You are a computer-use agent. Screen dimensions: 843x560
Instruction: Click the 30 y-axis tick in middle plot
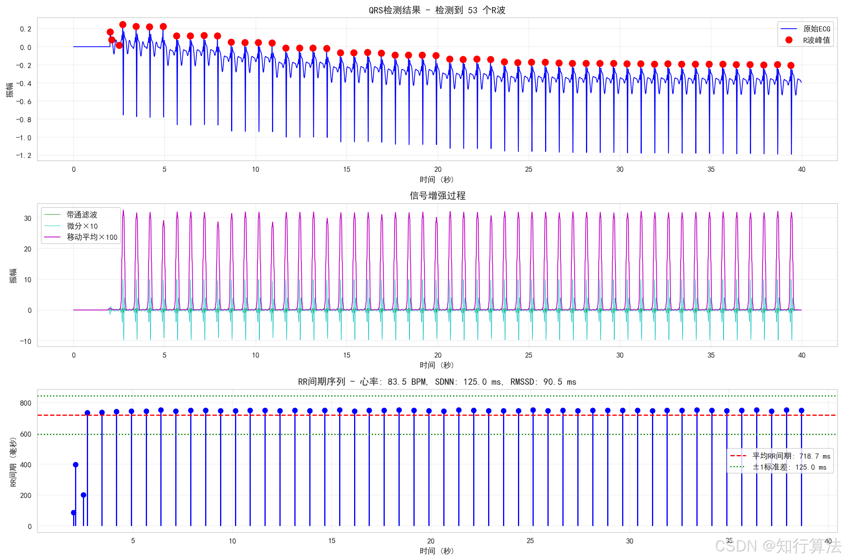[x=28, y=218]
